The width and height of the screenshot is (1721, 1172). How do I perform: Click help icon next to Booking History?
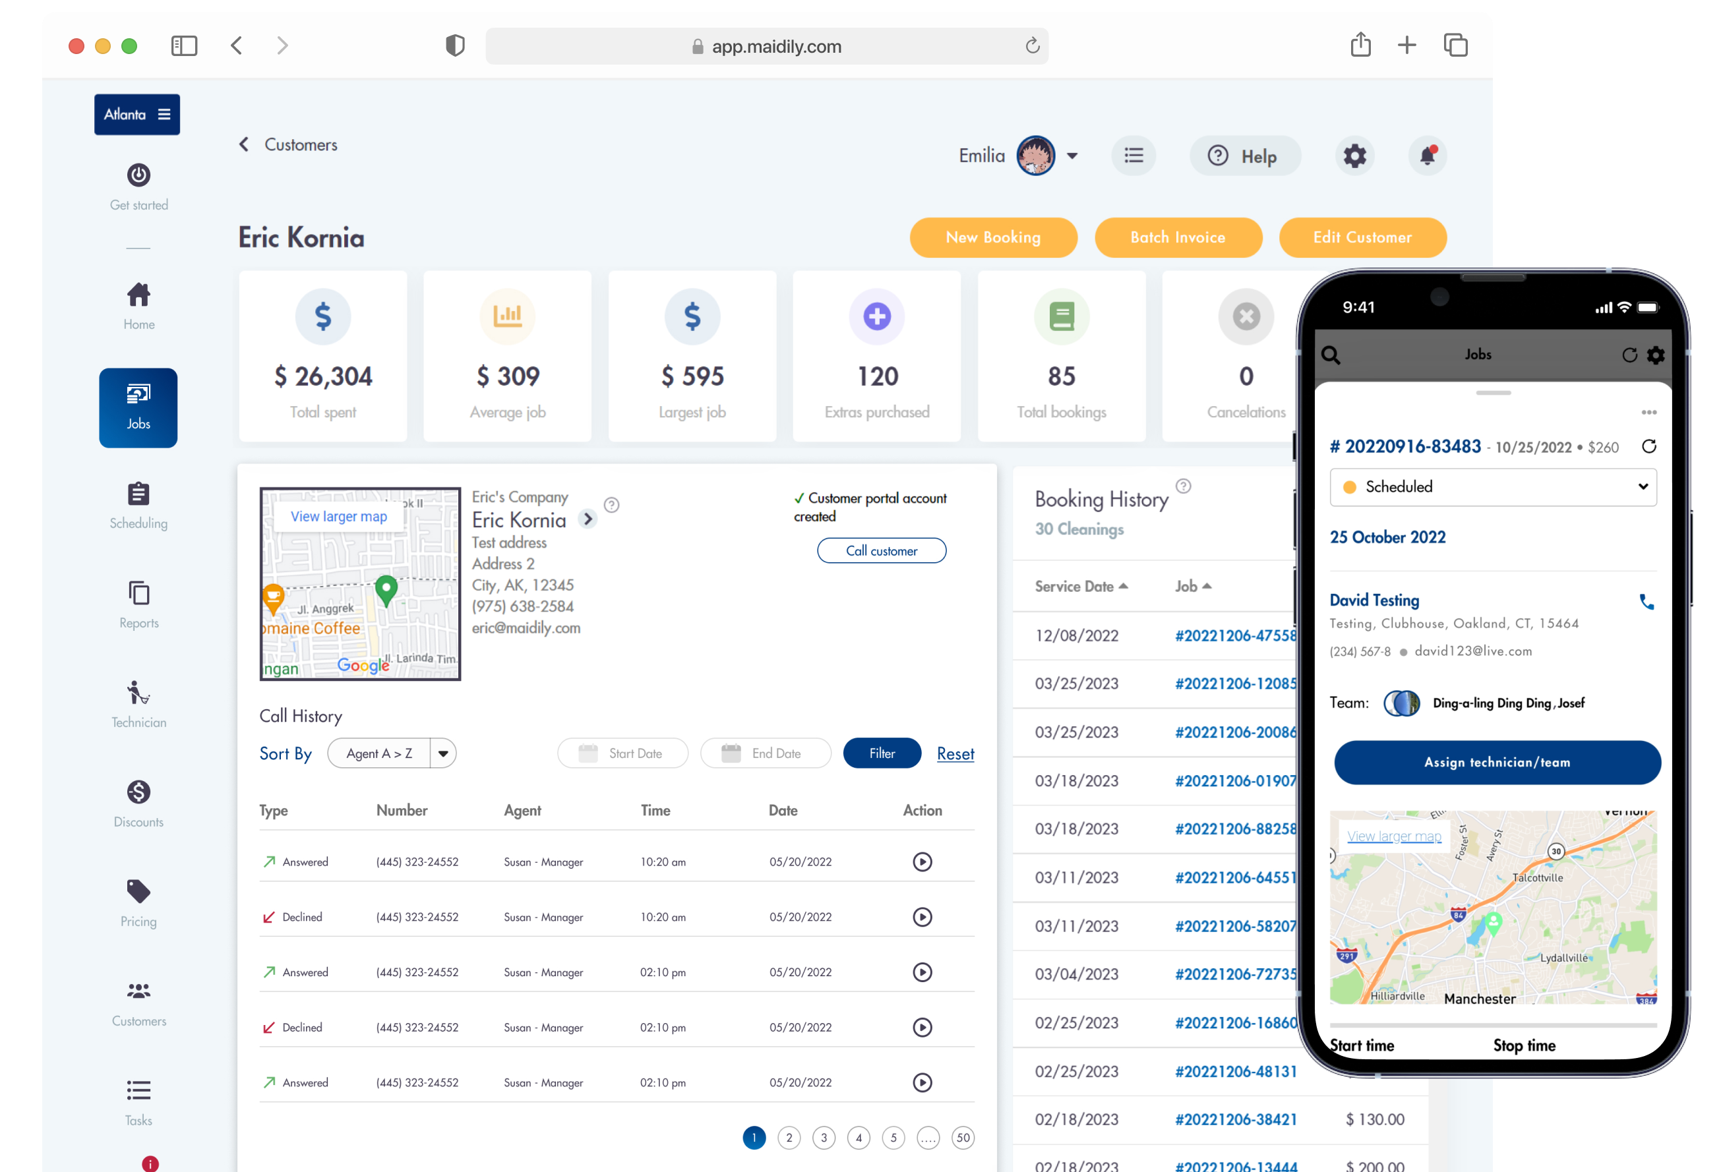coord(1184,486)
